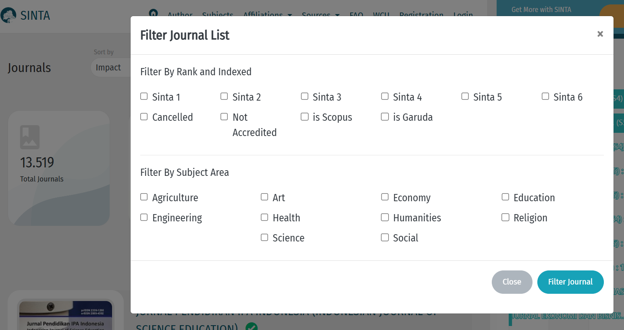Toggle the Cancelled checkbox
Image resolution: width=624 pixels, height=330 pixels.
point(144,117)
